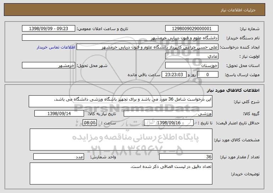
Task: Click the label ایجاد کننده درخواست
Action: coord(240,47)
